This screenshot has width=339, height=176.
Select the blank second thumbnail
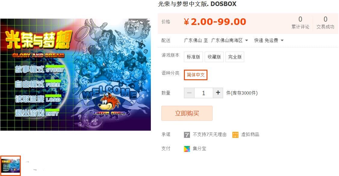(x=34, y=166)
